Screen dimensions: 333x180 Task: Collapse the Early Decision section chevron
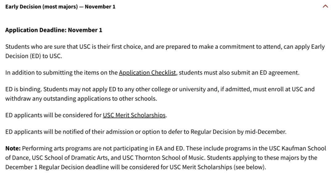tap(325, 6)
